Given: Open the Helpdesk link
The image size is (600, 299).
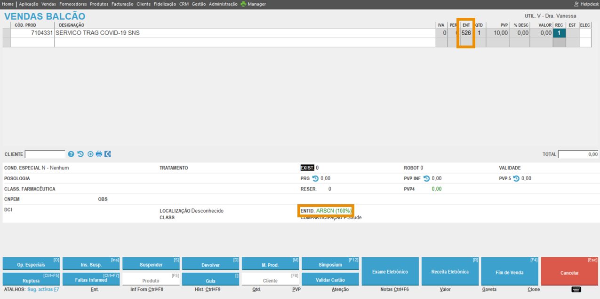Looking at the screenshot, I should [x=586, y=4].
